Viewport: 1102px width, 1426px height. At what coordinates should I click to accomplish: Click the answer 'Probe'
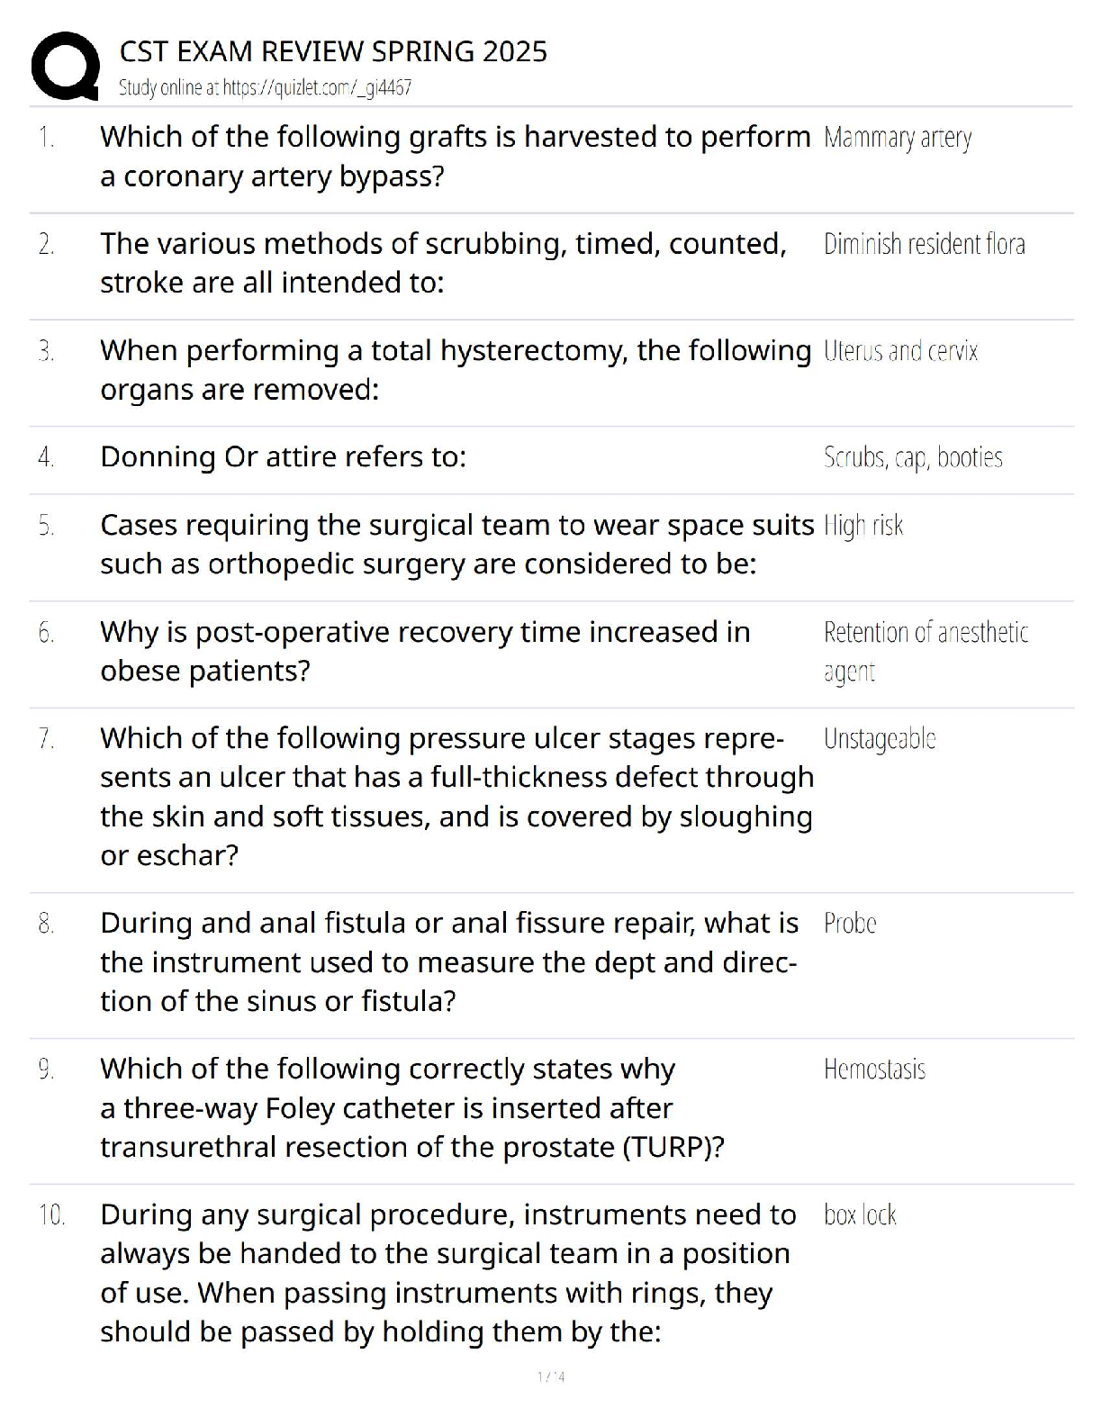[x=850, y=924]
